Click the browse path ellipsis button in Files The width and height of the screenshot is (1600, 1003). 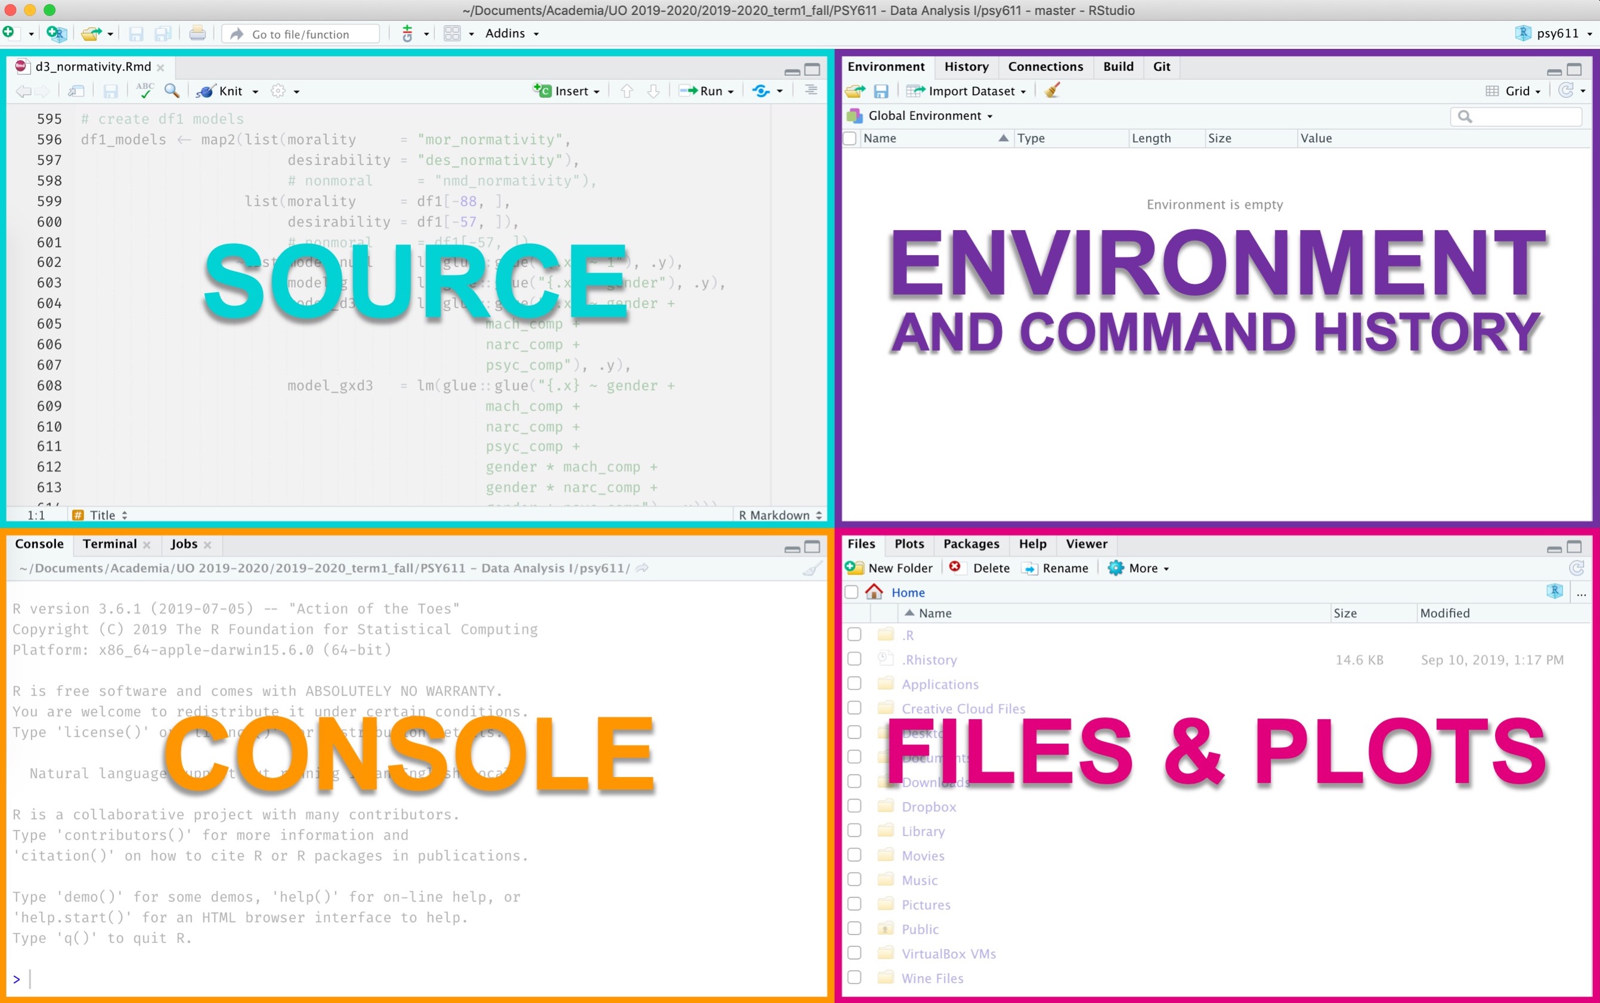[x=1582, y=593]
